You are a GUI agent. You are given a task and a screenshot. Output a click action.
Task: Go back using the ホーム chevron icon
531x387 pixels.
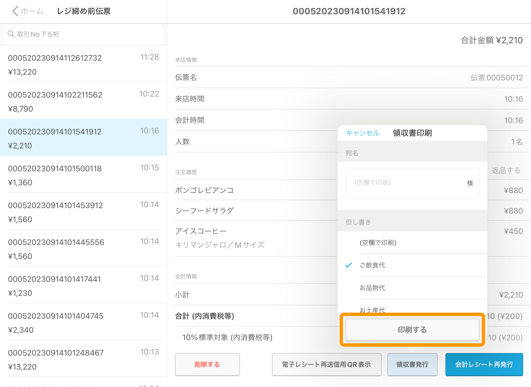[15, 11]
